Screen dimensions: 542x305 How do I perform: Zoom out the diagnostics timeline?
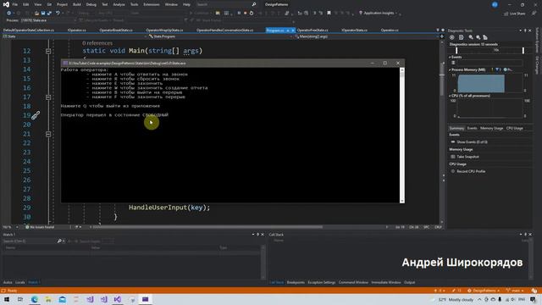click(478, 37)
